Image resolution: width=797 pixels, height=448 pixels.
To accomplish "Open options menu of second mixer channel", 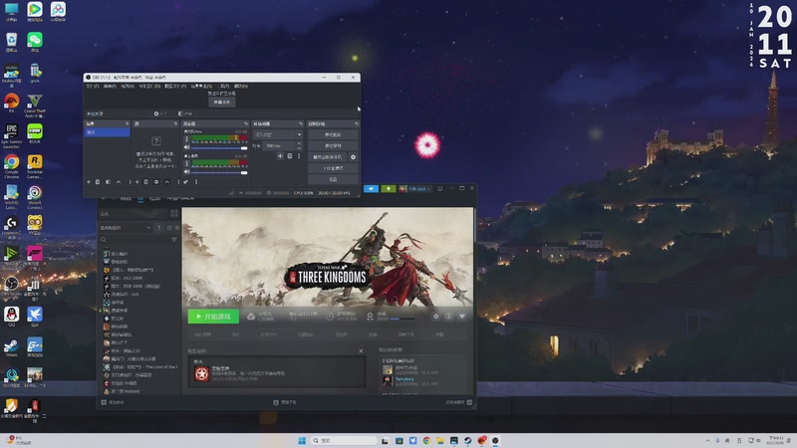I will point(186,163).
